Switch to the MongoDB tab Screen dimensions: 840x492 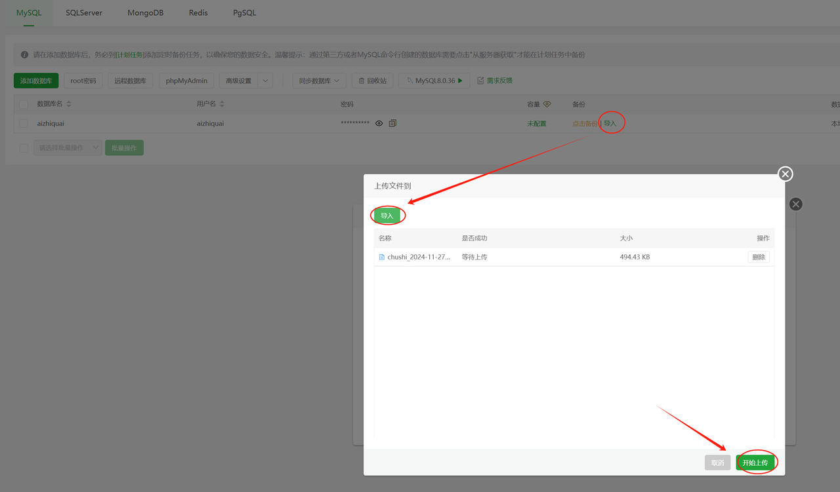click(145, 12)
